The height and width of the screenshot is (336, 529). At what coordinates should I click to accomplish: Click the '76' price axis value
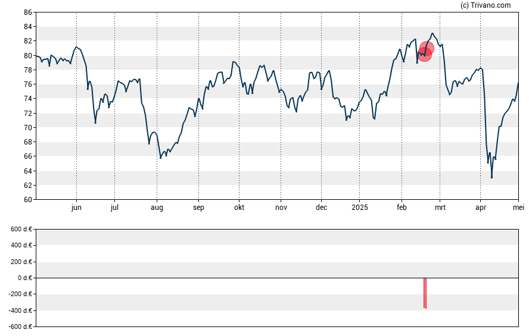pyautogui.click(x=28, y=84)
